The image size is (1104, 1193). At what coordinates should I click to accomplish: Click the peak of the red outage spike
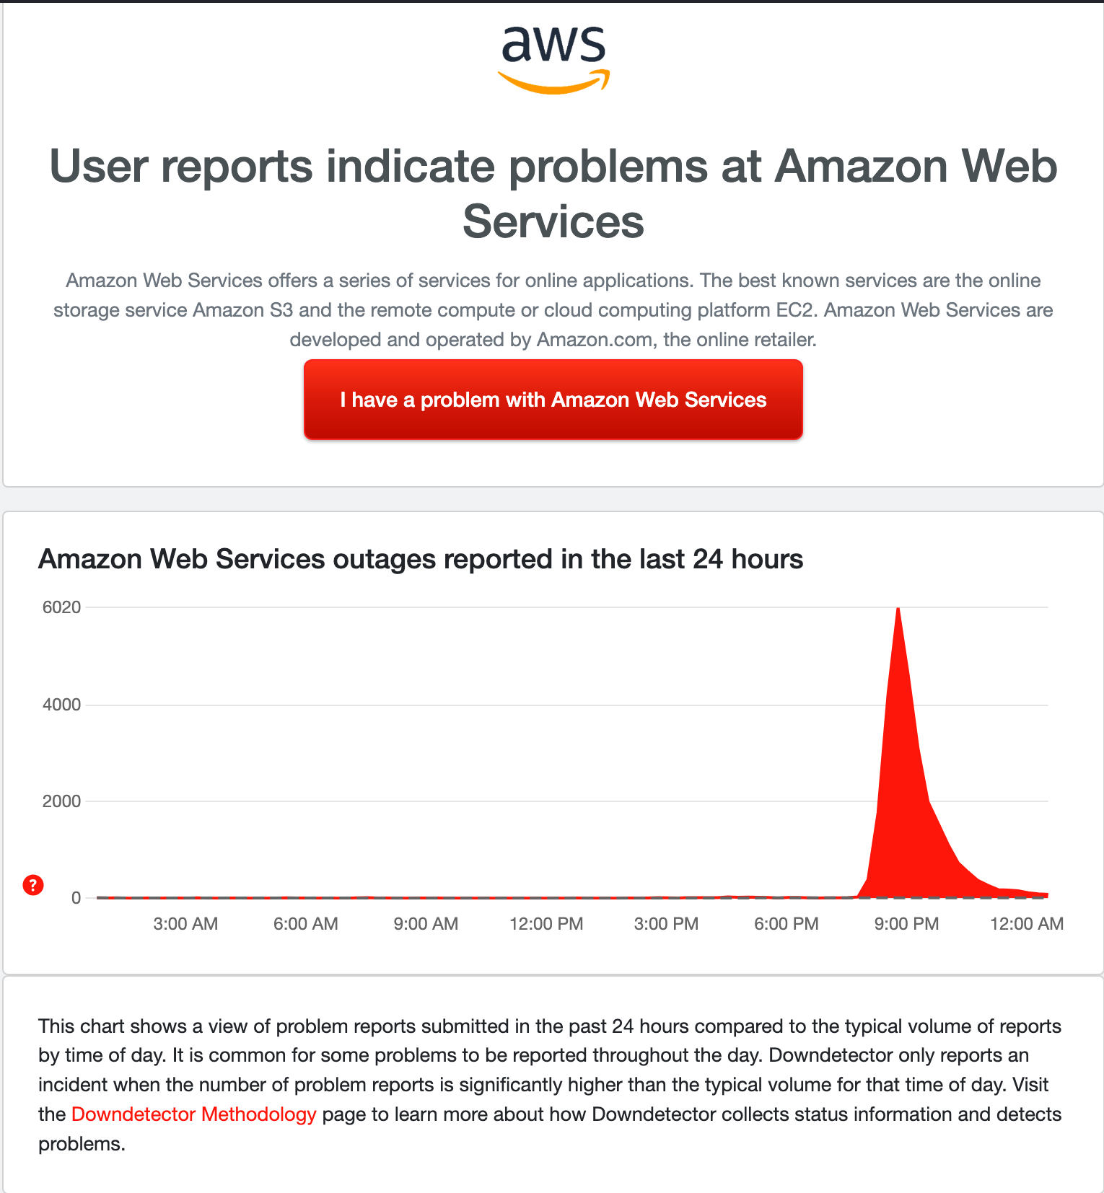(898, 610)
